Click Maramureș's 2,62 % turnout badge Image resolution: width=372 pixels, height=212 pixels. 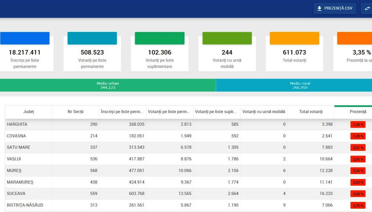coord(358,182)
